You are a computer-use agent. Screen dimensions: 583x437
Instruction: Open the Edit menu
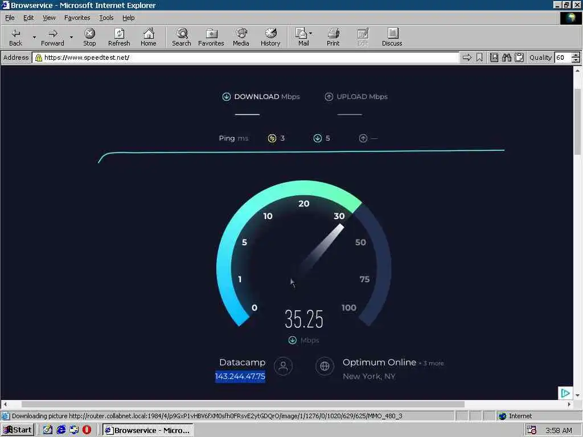coord(28,18)
